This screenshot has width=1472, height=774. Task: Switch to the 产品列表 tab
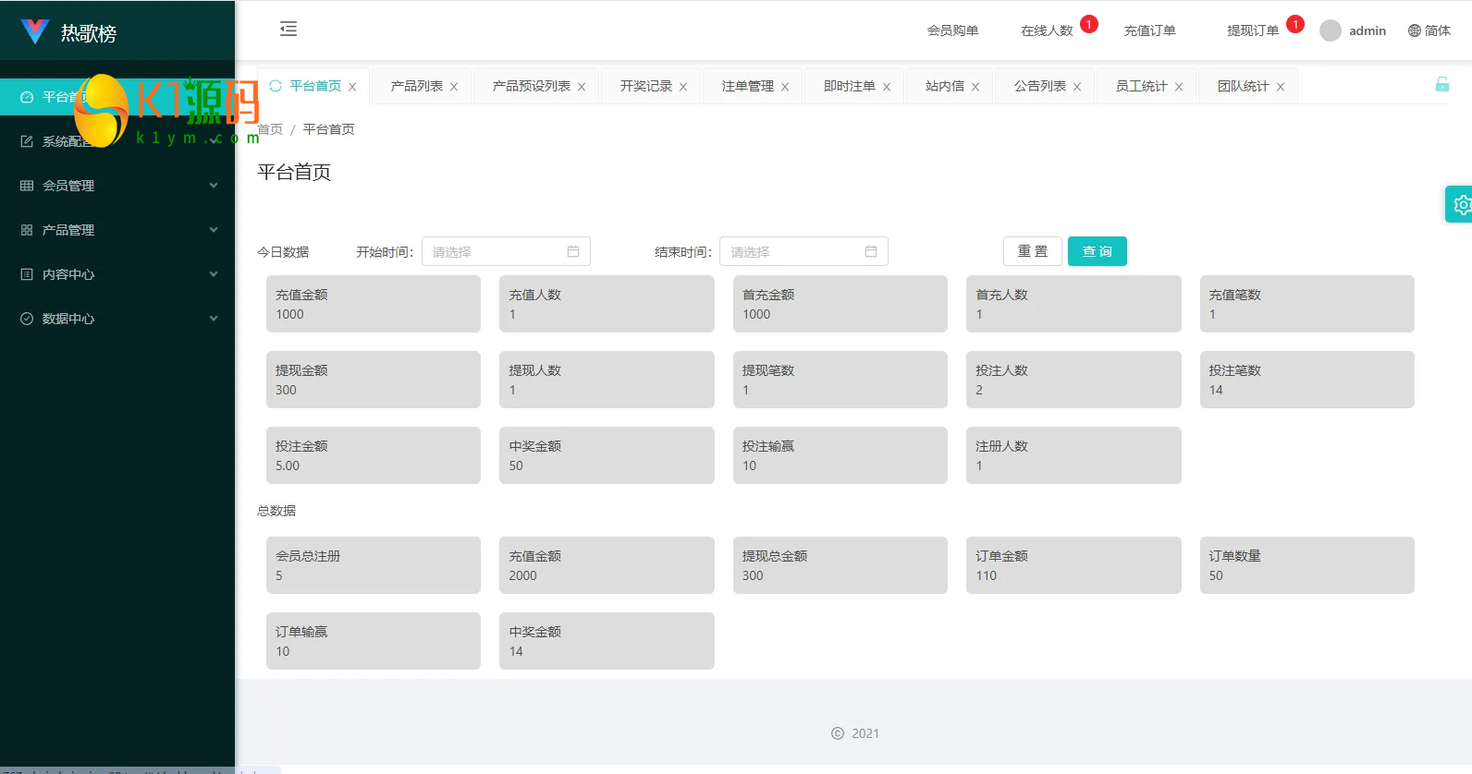click(416, 86)
